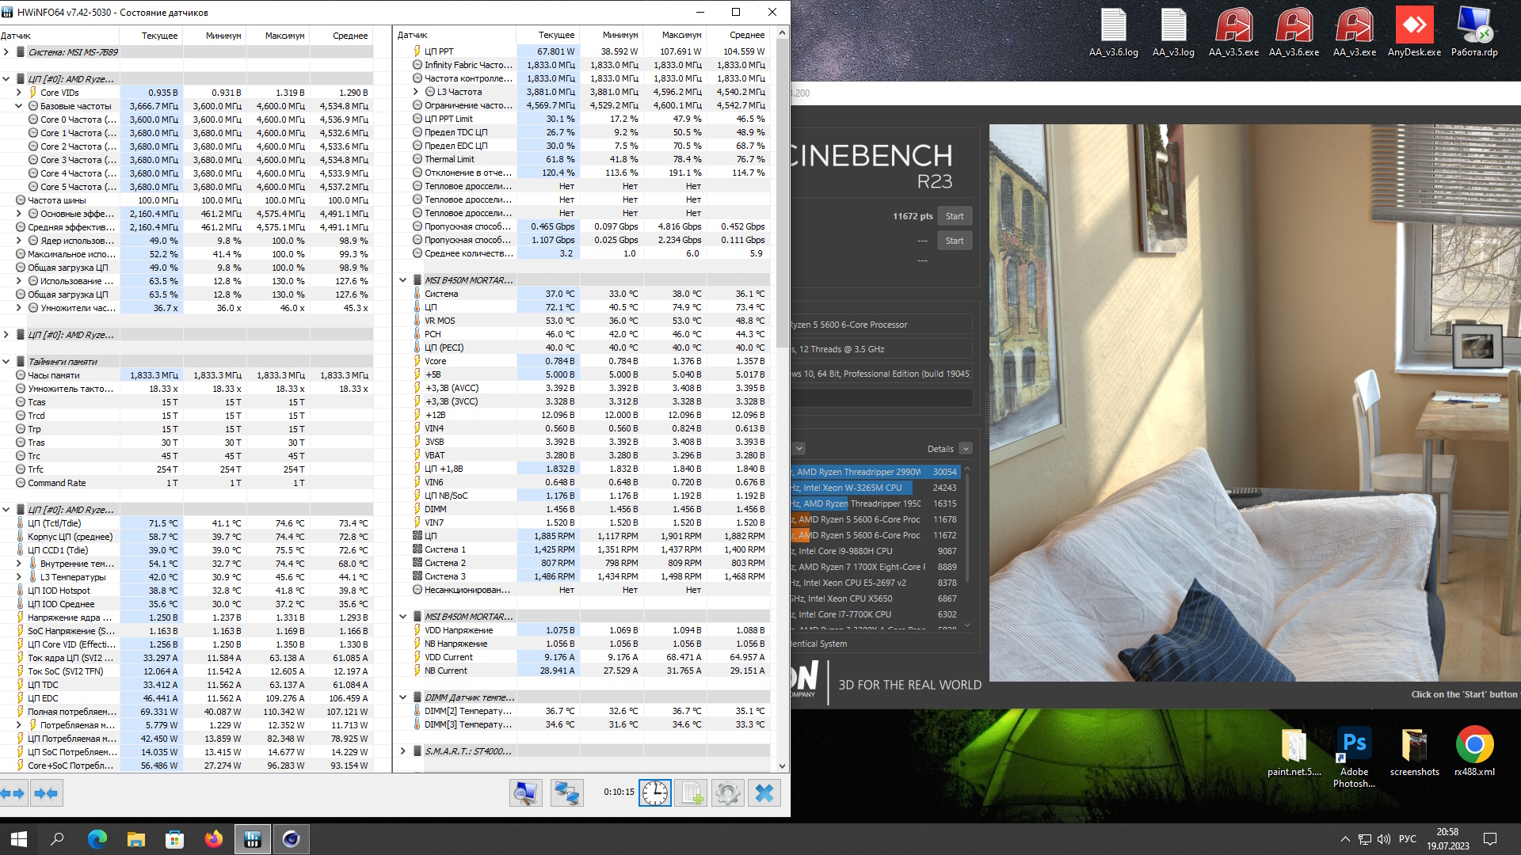
Task: Collapse the Базовые частоты tree node
Action: (18, 106)
